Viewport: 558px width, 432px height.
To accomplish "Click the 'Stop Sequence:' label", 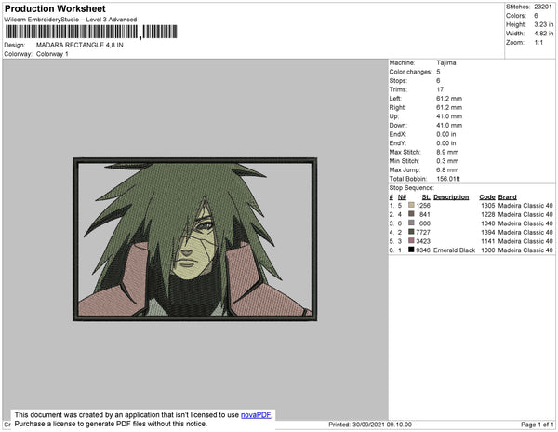I will (412, 188).
